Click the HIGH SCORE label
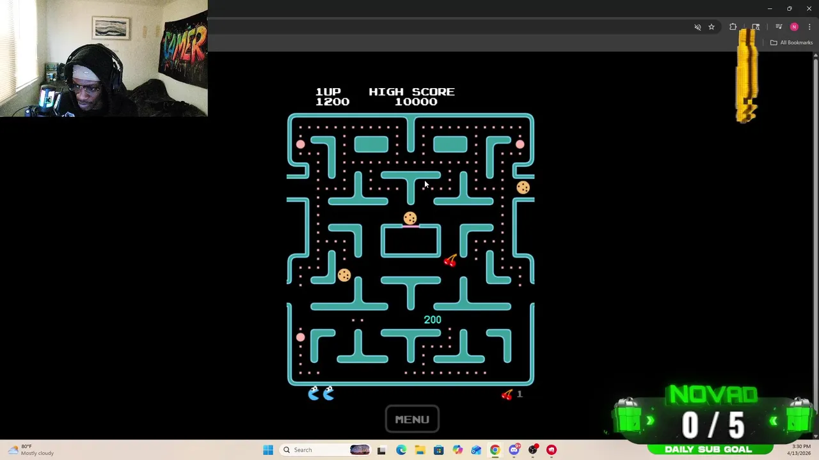Screen dimensions: 819x460 point(411,92)
